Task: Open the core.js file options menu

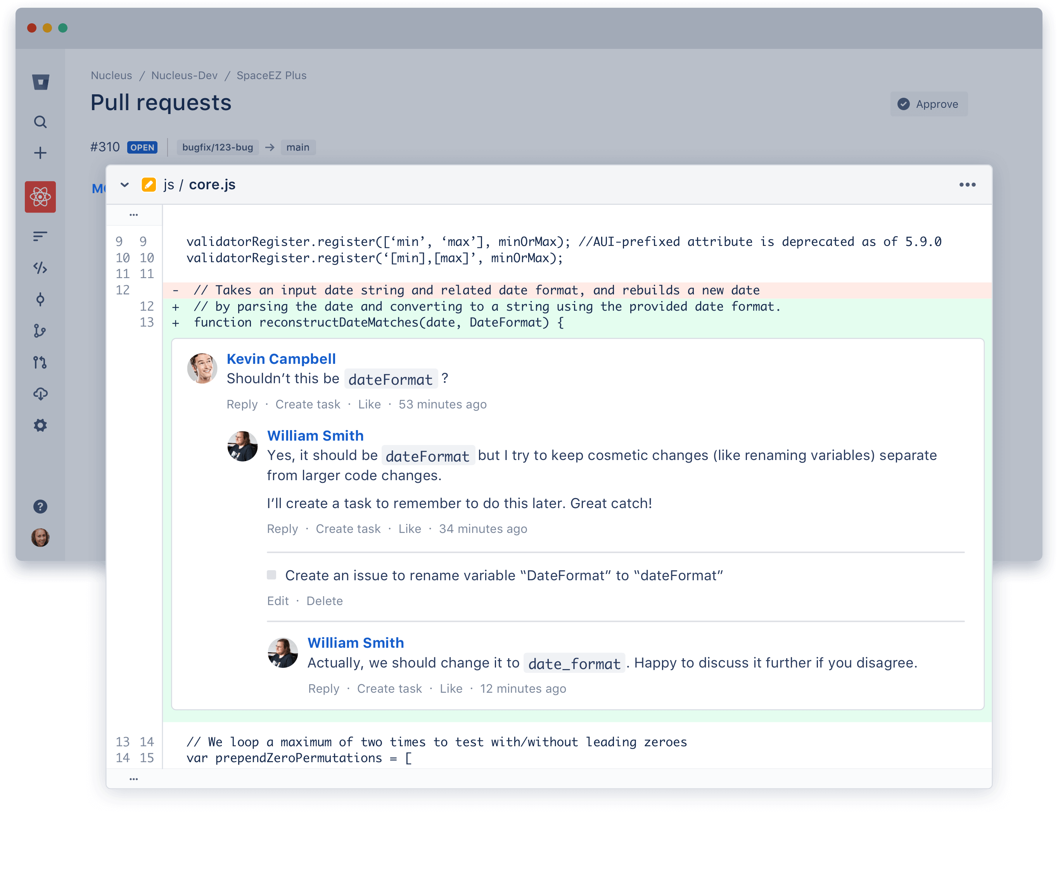Action: point(967,185)
